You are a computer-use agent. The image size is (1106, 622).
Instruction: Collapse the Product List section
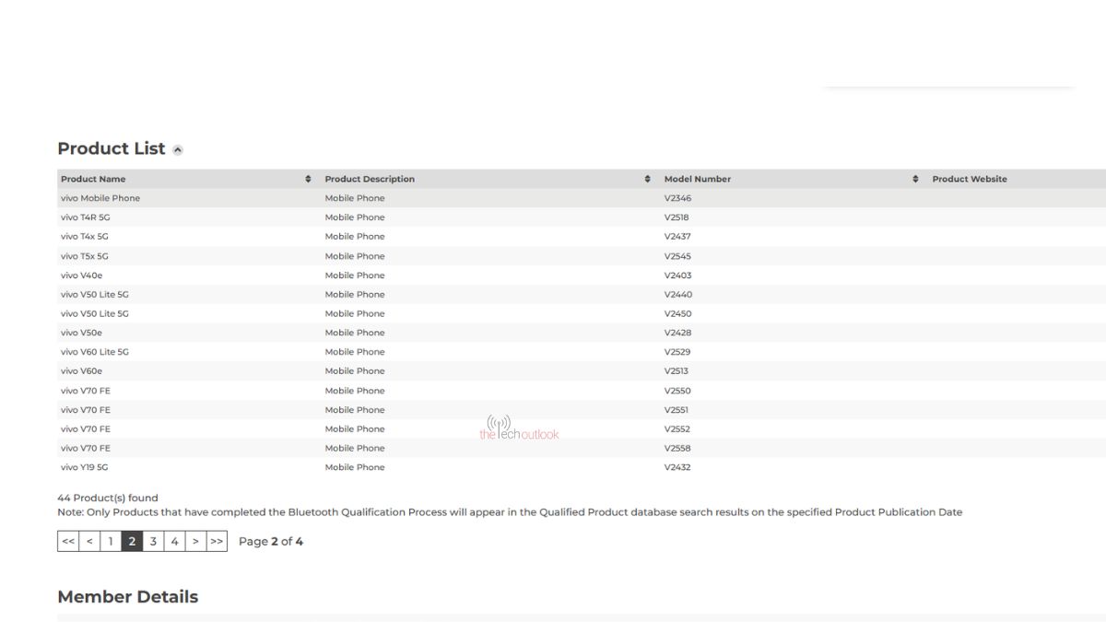(x=178, y=150)
